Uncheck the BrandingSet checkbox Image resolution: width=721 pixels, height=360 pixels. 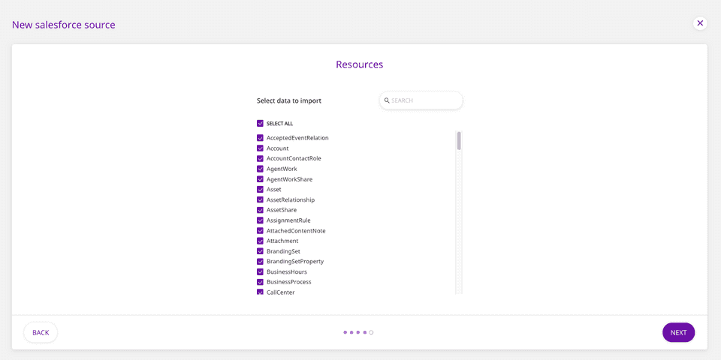click(x=260, y=251)
